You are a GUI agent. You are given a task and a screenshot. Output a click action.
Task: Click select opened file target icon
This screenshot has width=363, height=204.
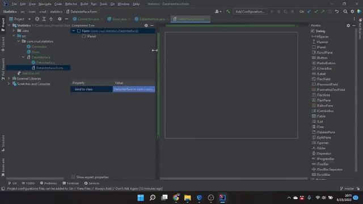pos(37,19)
